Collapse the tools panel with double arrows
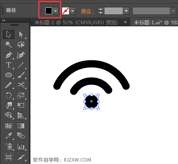This screenshot has width=178, height=164. coord(4,21)
